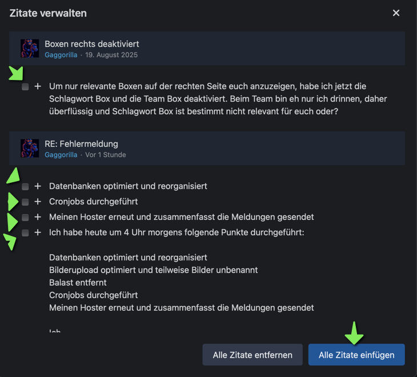417x377 pixels.
Task: Click avatar next to 'RE: Fehlermeldung'
Action: 30,149
